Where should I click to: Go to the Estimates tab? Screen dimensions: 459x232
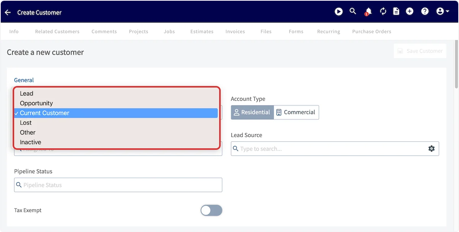(202, 31)
